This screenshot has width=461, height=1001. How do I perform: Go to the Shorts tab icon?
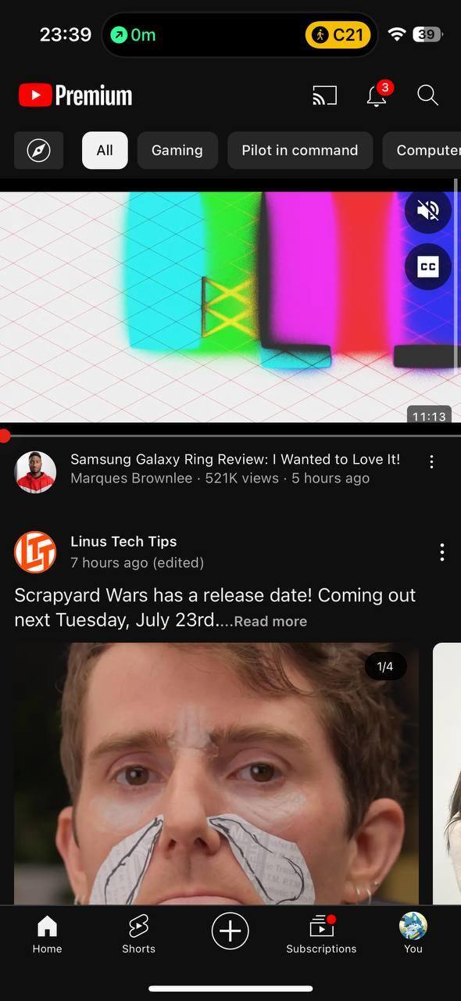click(x=138, y=935)
